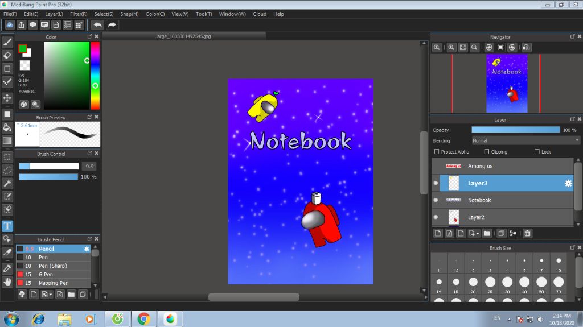Select Pen (Sharp) brush
Image resolution: width=583 pixels, height=327 pixels.
[54, 266]
